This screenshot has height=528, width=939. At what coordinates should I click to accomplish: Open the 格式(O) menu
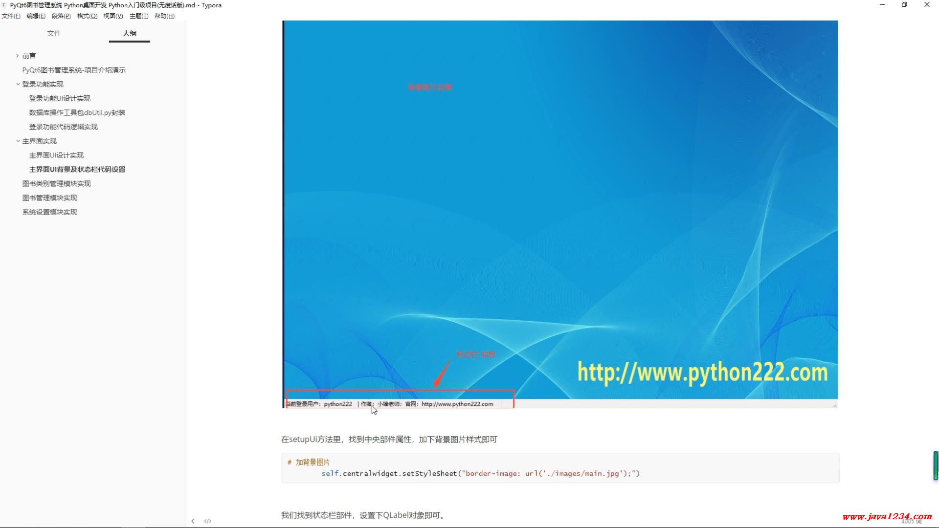tap(87, 16)
